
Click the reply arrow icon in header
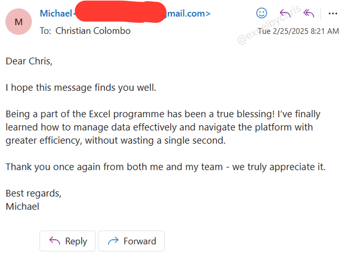285,13
